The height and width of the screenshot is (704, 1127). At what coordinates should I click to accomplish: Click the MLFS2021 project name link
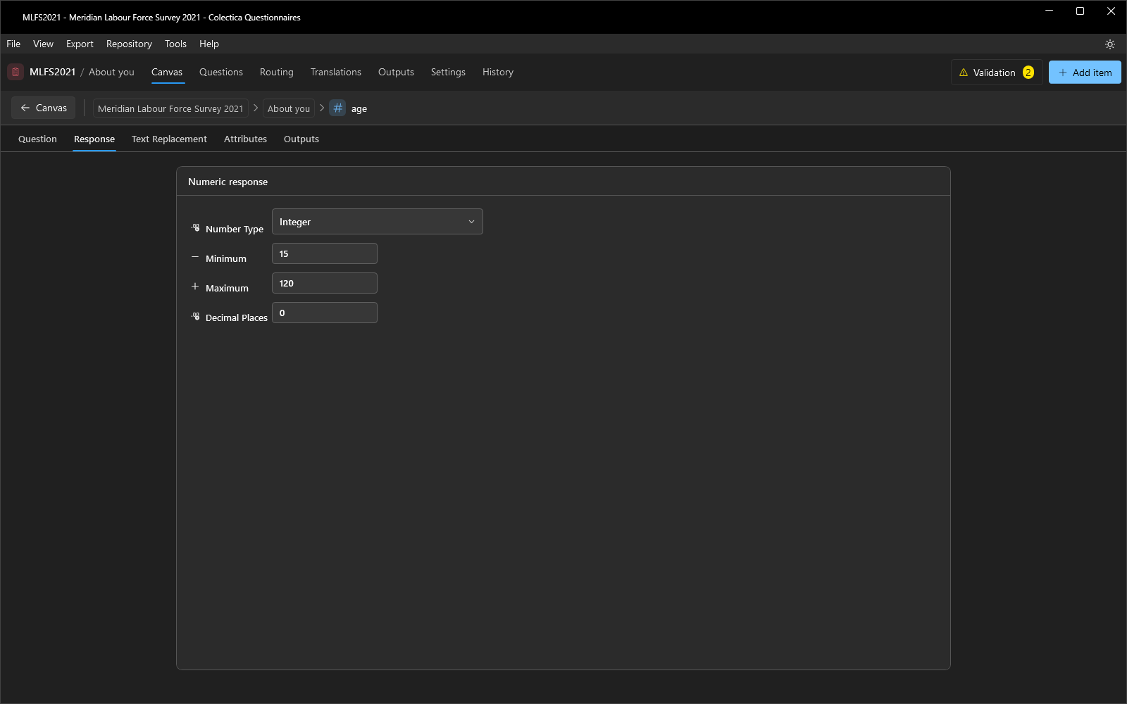[x=52, y=72]
